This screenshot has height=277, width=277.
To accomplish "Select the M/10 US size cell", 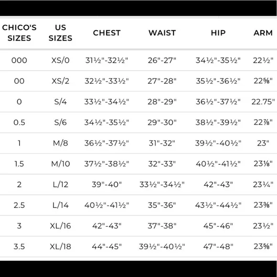I will pos(61,164).
